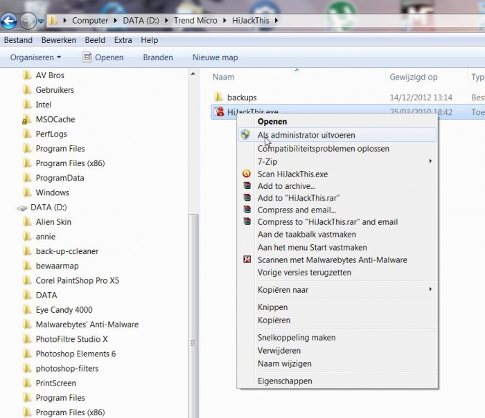The height and width of the screenshot is (418, 485).
Task: Select the ProgramData folder in the tree
Action: (x=53, y=178)
